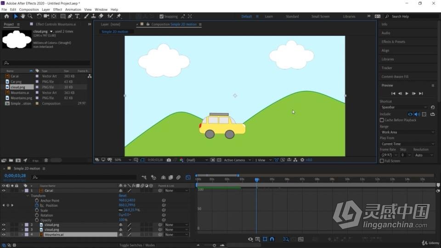Enable the Full Screen checkbox

click(382, 161)
